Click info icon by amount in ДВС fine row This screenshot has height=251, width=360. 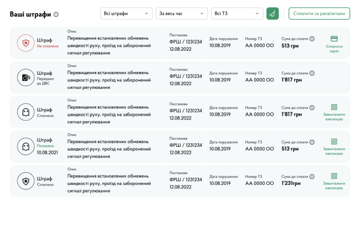point(312,73)
